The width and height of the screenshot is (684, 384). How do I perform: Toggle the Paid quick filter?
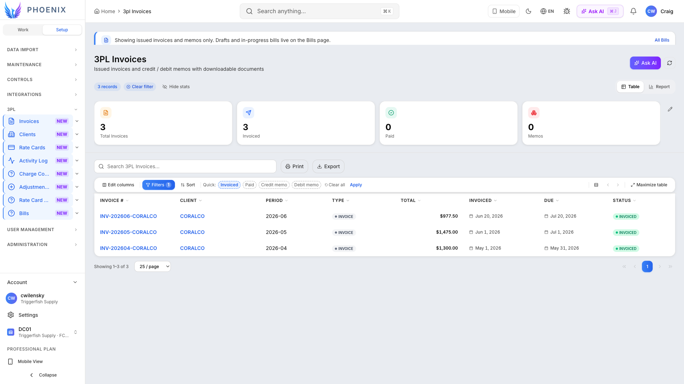pos(250,185)
